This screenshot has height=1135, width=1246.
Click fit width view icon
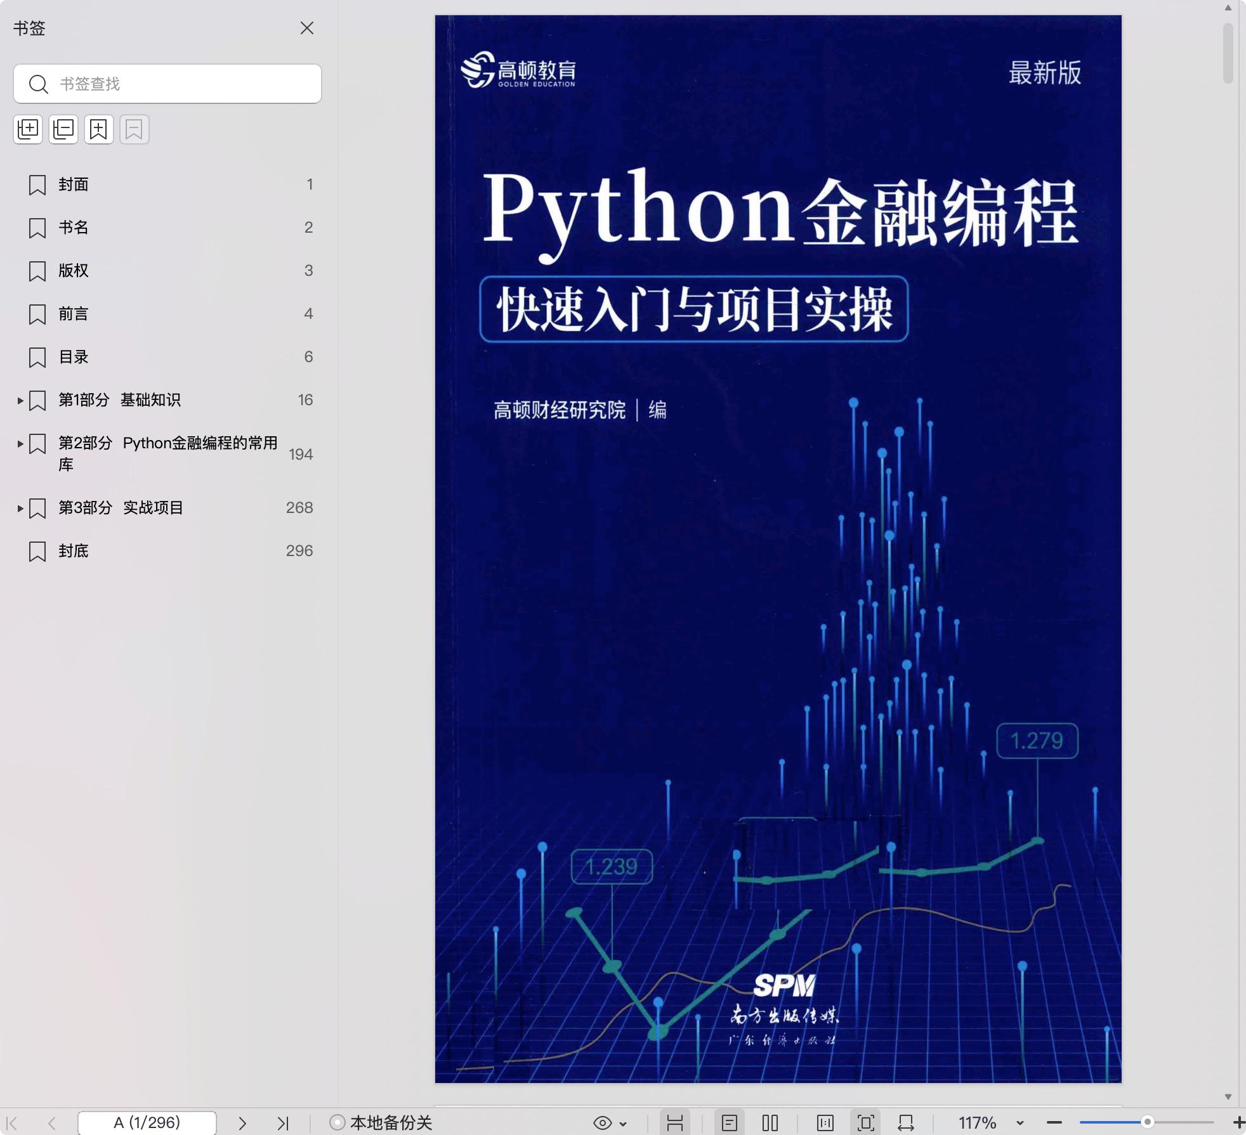pyautogui.click(x=906, y=1123)
